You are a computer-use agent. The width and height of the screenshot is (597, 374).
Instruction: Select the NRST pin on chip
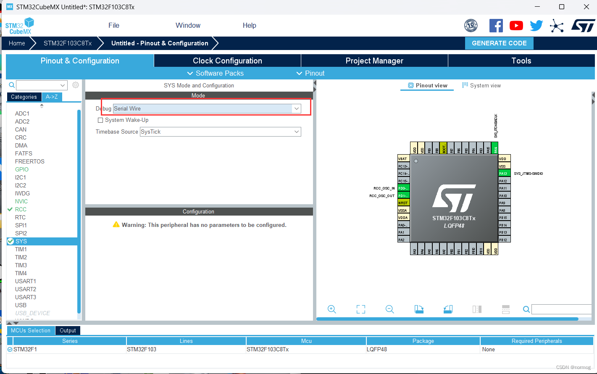pos(403,203)
